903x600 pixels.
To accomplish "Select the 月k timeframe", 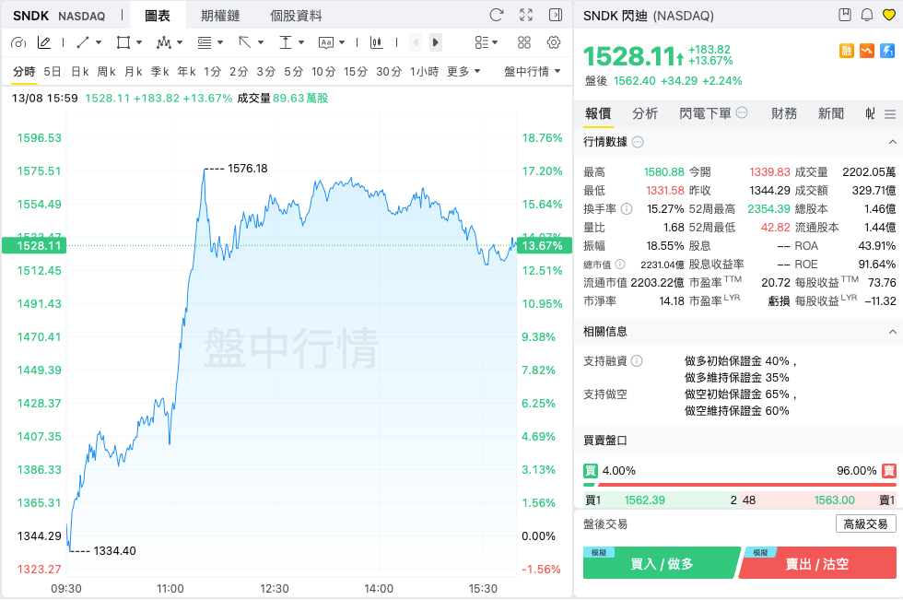I will (134, 72).
